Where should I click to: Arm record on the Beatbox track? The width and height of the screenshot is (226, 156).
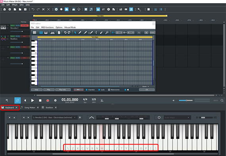25,36
